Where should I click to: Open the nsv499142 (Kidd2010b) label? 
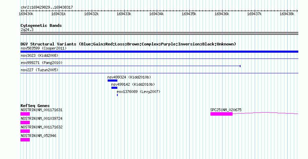[133, 84]
